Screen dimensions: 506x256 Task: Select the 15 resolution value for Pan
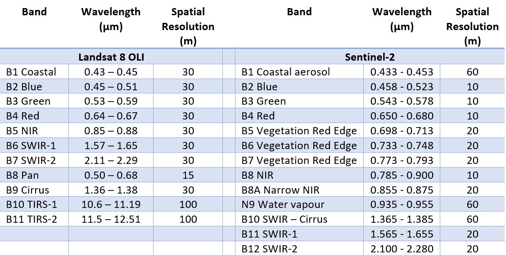(188, 175)
